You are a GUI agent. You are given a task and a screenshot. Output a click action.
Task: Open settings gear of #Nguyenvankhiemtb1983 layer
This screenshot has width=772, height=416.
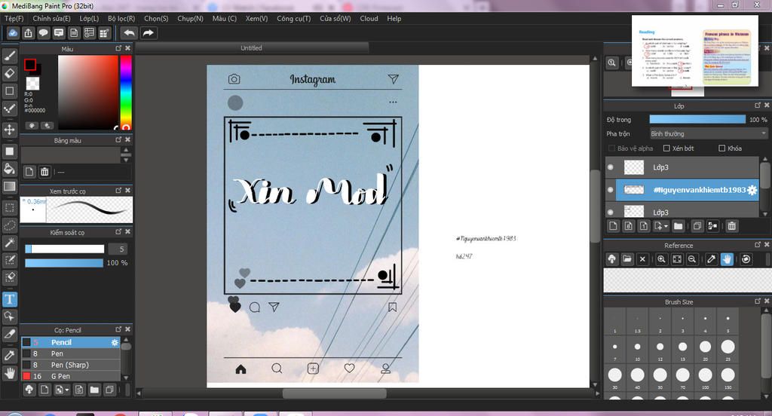click(x=752, y=191)
